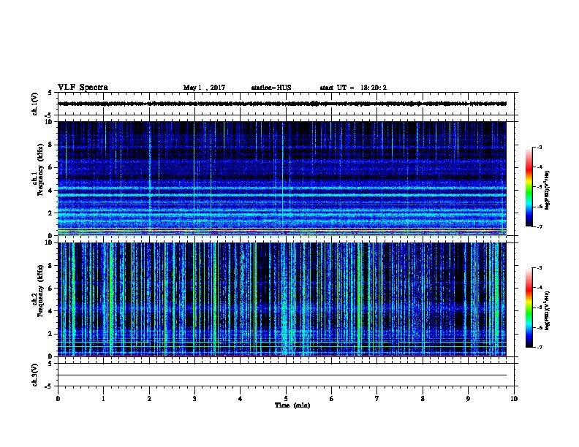Screen dimensions: 579x447
Task: Click the "8" kHz tick of ch.1 spectrogram
Action: (x=50, y=145)
